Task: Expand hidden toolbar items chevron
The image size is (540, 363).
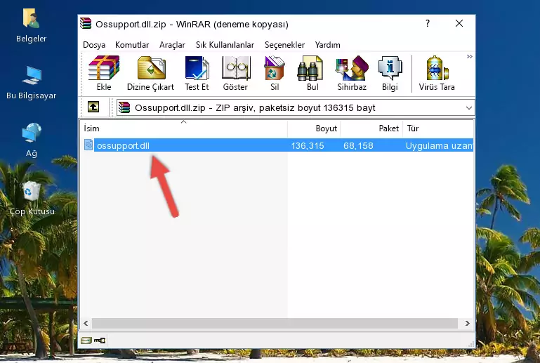Action: (469, 57)
